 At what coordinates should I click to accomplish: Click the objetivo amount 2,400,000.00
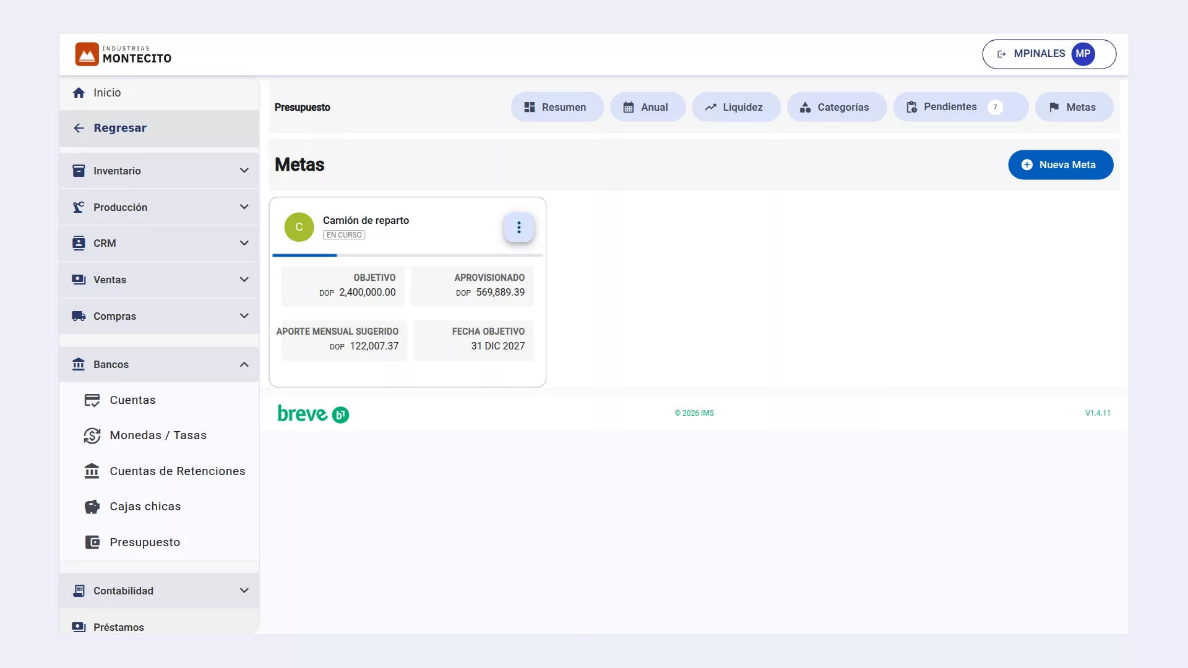point(367,293)
